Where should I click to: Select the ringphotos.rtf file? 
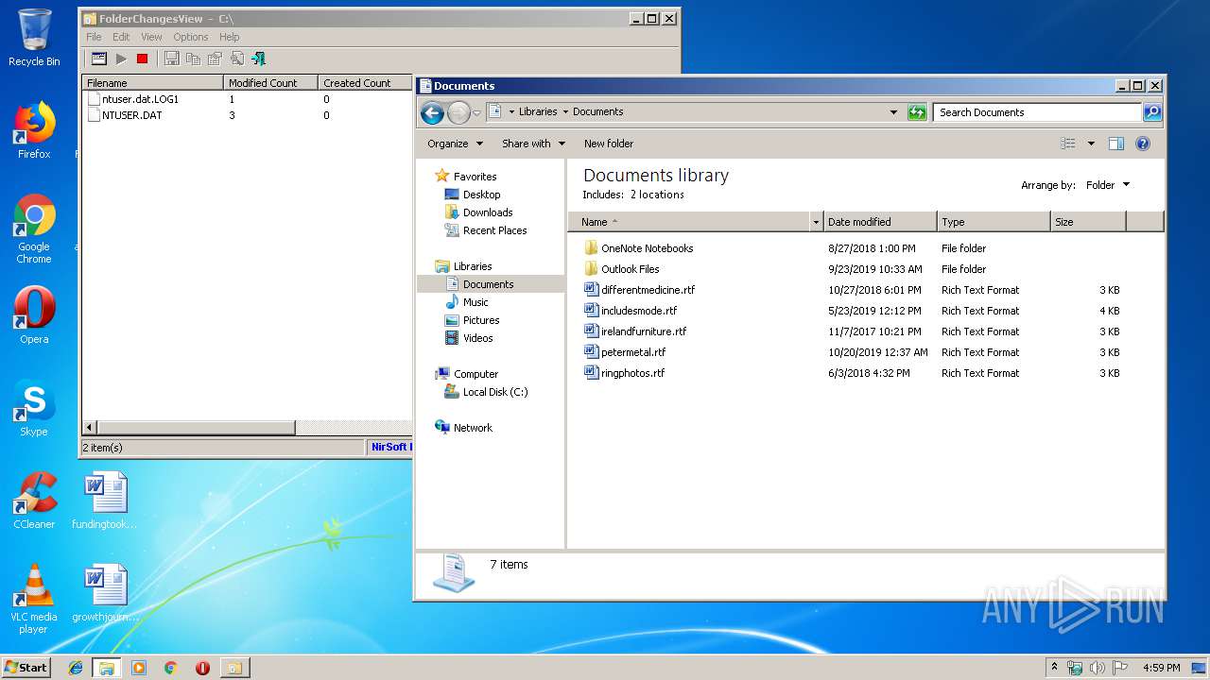pos(632,373)
